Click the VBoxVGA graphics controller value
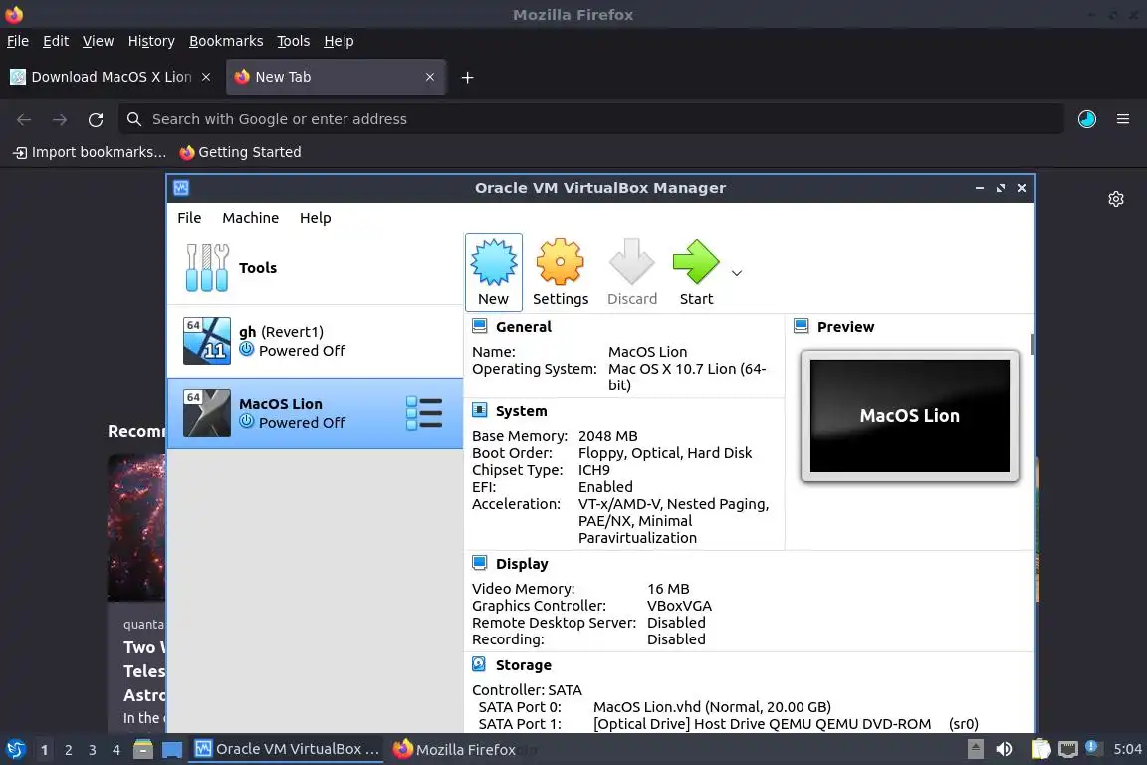This screenshot has height=765, width=1147. point(680,607)
